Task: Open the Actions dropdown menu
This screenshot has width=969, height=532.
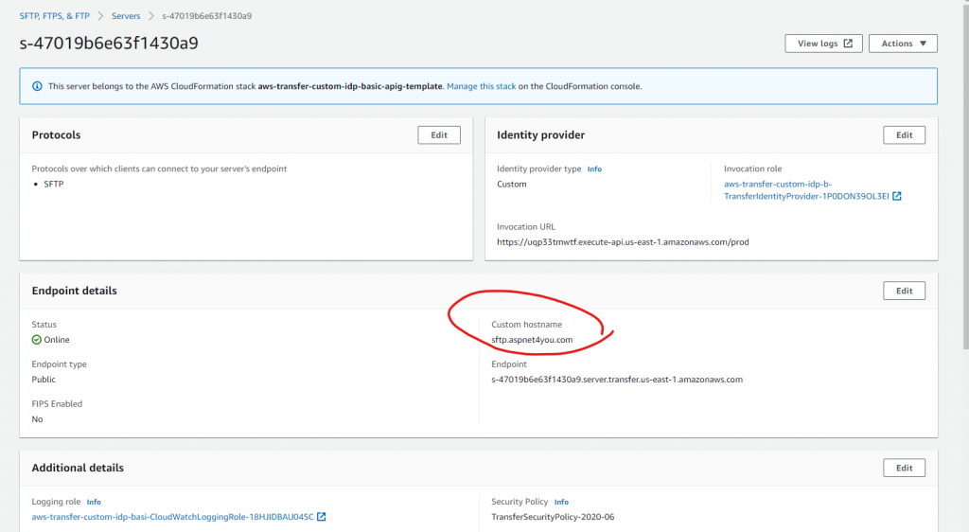Action: (x=903, y=44)
